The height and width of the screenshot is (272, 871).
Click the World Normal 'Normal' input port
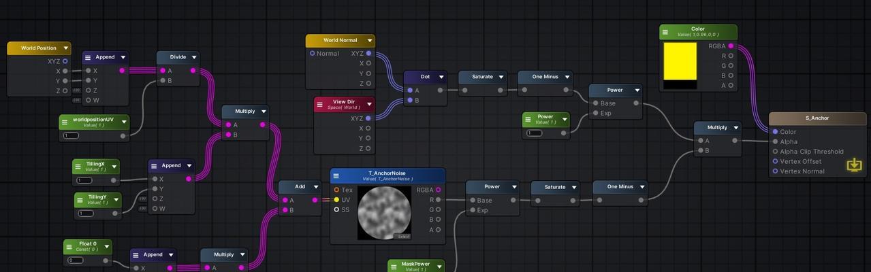313,53
